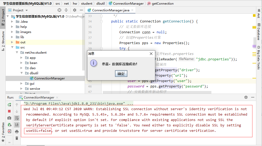Click fold marker at line 34
The height and width of the screenshot is (146, 262).
pyautogui.click(x=102, y=21)
